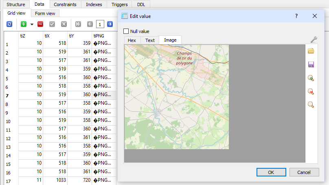Sort by the tiPNG column header
329x185 pixels.
(x=104, y=36)
